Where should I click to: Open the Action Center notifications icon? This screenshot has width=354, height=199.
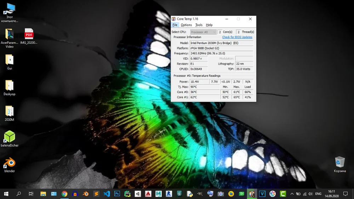click(x=346, y=194)
